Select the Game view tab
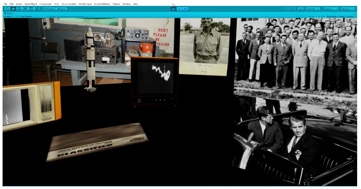The width and height of the screenshot is (361, 189). [9, 14]
